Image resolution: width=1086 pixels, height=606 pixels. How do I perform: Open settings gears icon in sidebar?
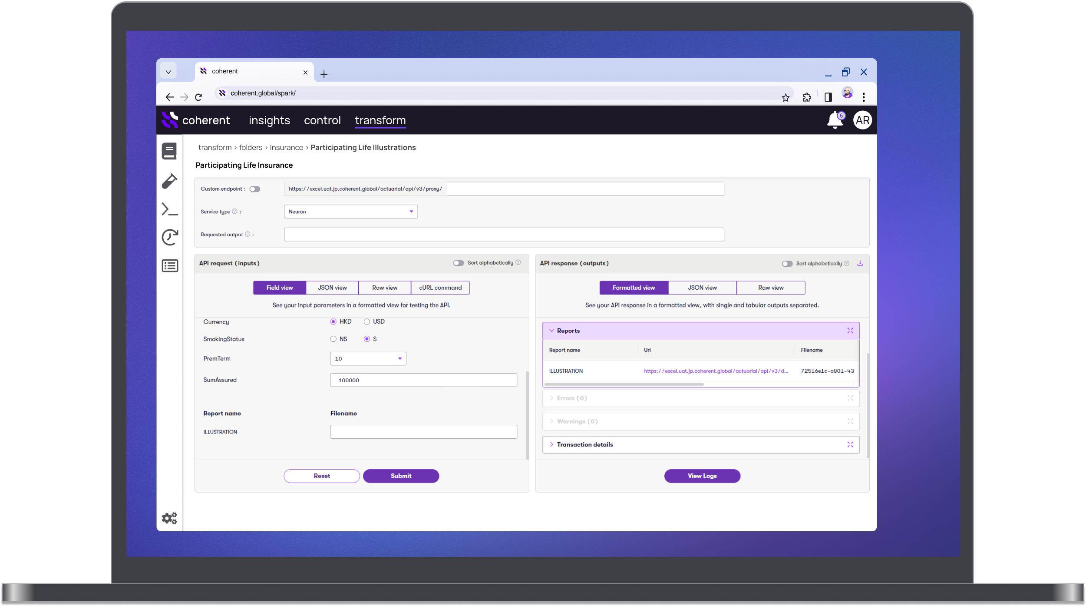tap(169, 518)
